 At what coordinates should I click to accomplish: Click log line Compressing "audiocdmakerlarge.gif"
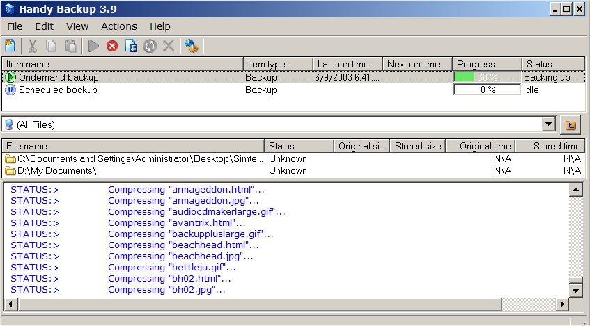pyautogui.click(x=197, y=212)
